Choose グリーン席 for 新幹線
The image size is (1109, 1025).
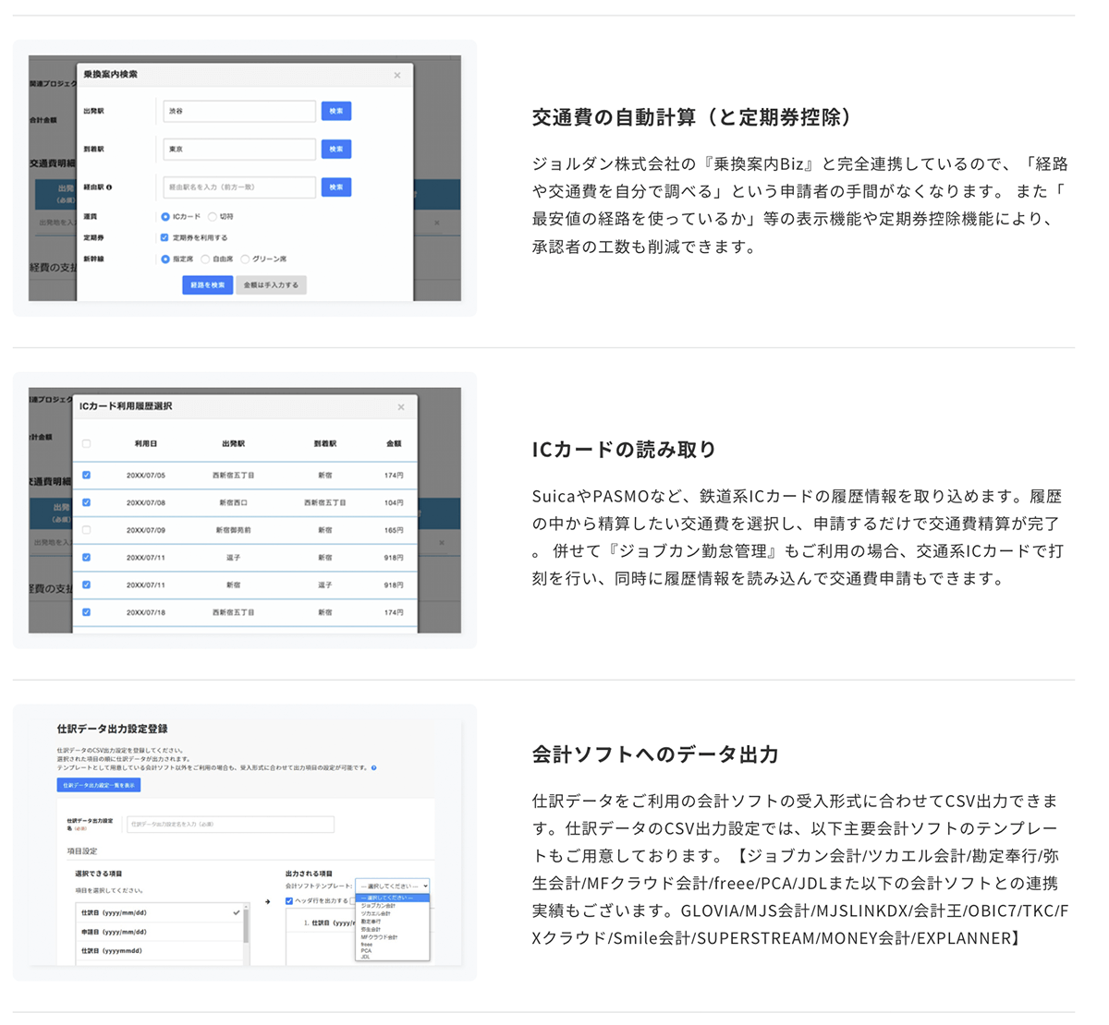click(x=245, y=259)
